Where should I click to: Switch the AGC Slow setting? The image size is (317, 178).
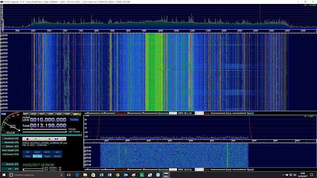pyautogui.click(x=38, y=156)
